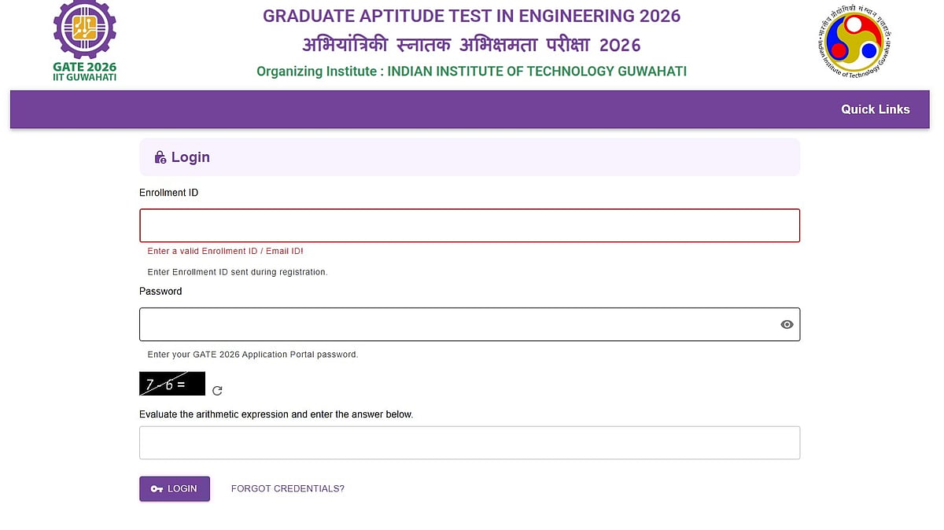This screenshot has width=944, height=530.
Task: Click the captcha answer input box
Action: coord(470,442)
